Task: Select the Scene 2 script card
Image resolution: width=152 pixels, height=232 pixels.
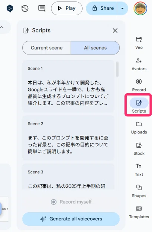Action: pos(68,138)
